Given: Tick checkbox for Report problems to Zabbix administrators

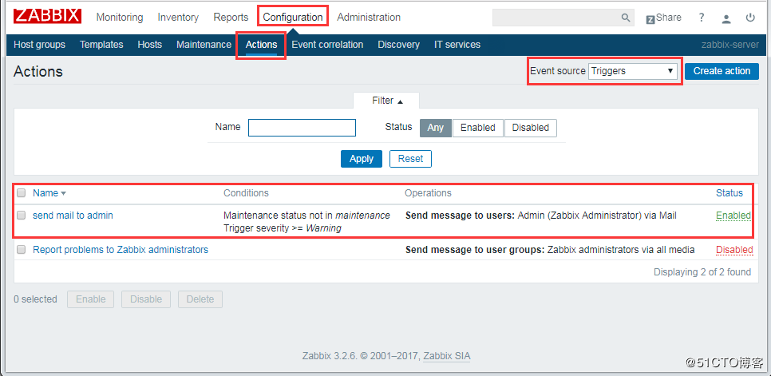Looking at the screenshot, I should coord(21,250).
